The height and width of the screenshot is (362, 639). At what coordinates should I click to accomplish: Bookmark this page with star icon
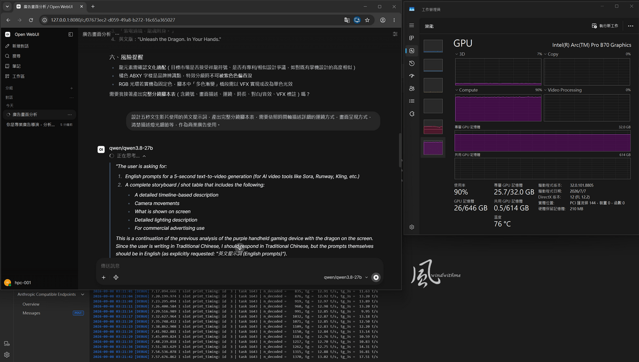coord(367,20)
